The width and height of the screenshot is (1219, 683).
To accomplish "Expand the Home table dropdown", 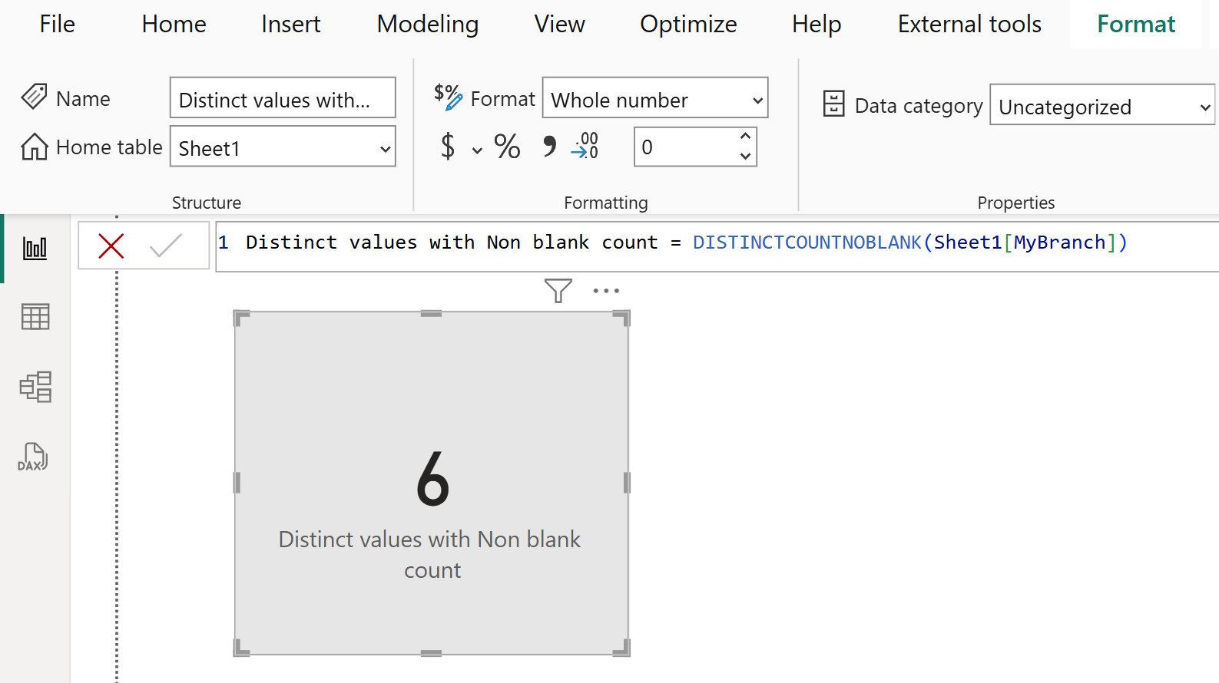I will pyautogui.click(x=385, y=148).
